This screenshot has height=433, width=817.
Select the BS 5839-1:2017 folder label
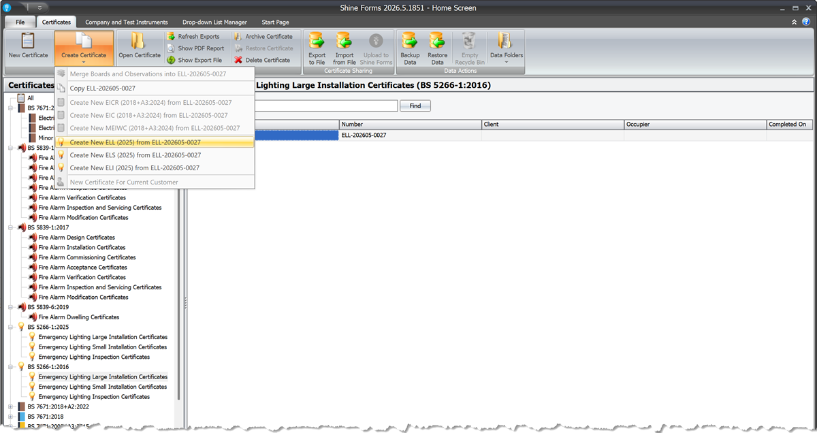48,227
